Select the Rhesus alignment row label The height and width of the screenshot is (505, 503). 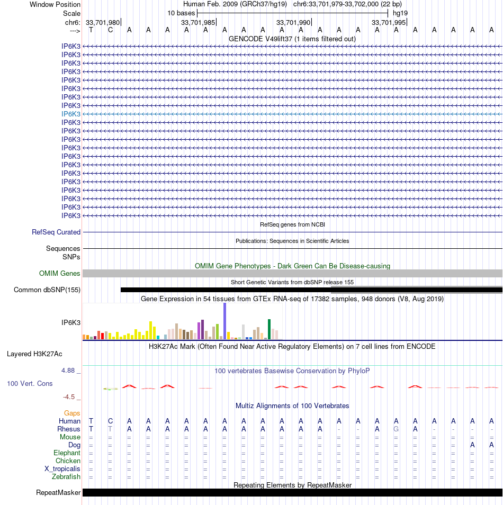pyautogui.click(x=69, y=429)
